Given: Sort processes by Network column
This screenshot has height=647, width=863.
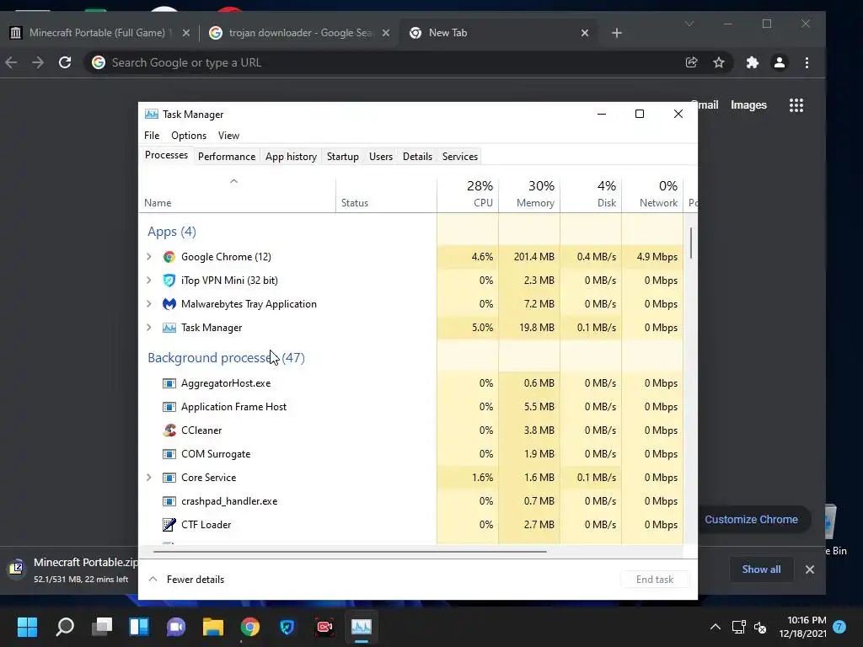Looking at the screenshot, I should (653, 195).
